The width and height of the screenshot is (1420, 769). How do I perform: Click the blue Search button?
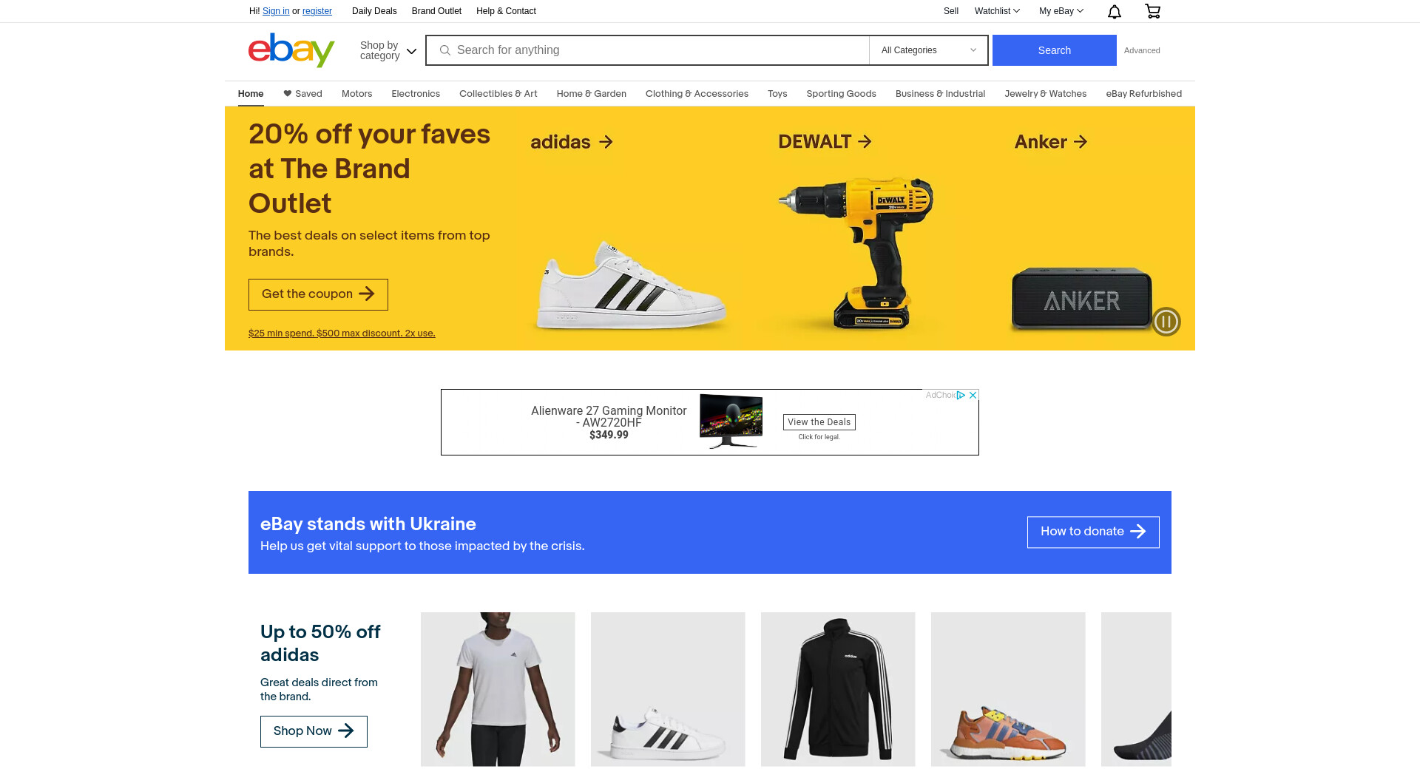coord(1055,50)
